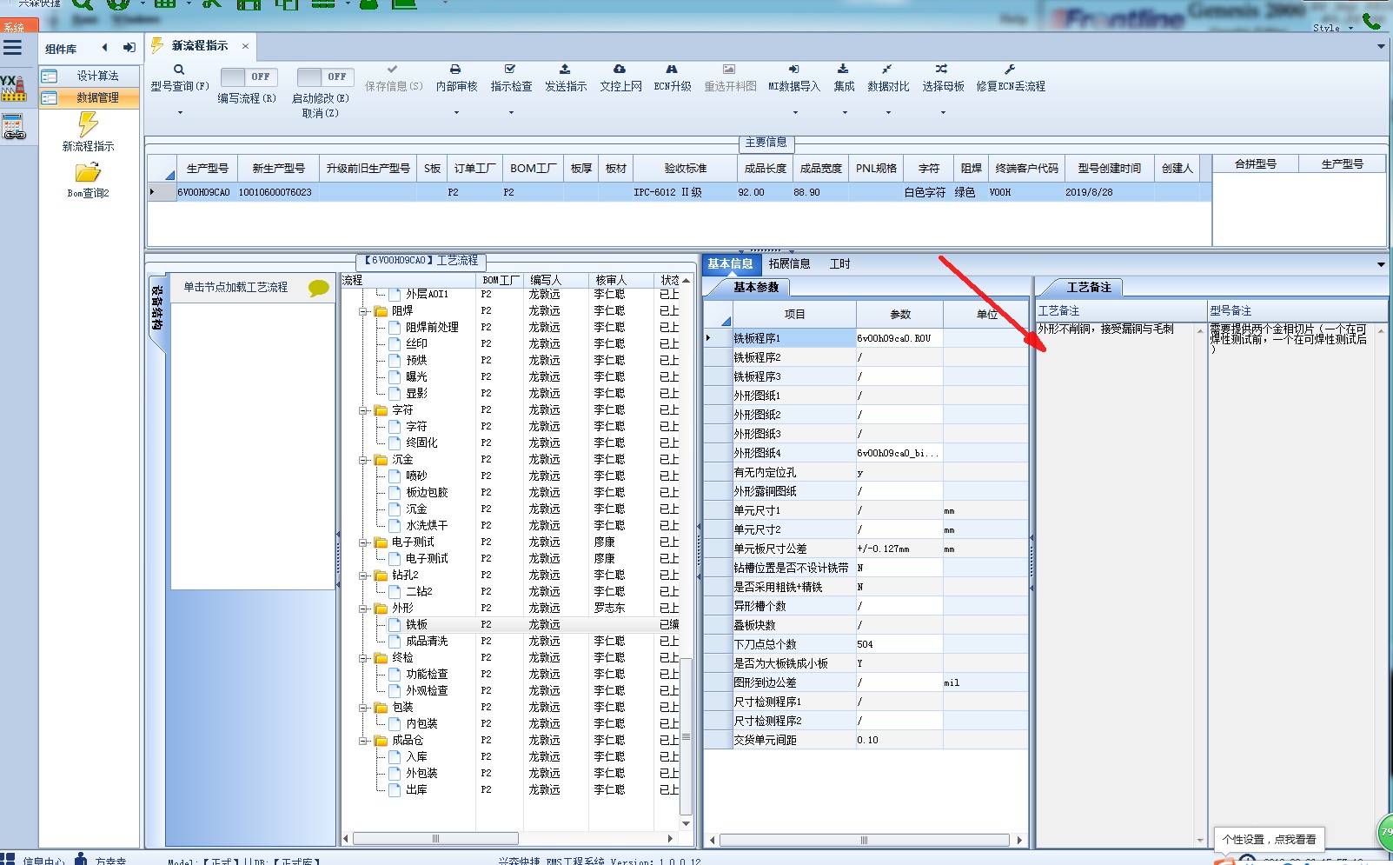The width and height of the screenshot is (1393, 865).
Task: Click the yellow speech bubble icon
Action: click(319, 288)
